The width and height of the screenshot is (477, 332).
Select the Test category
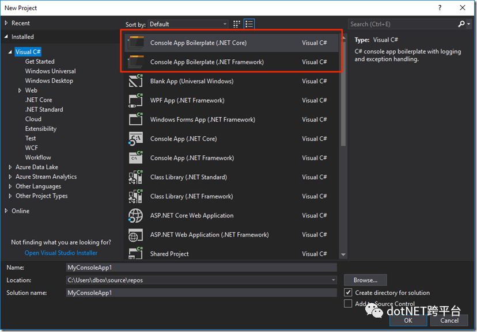31,138
